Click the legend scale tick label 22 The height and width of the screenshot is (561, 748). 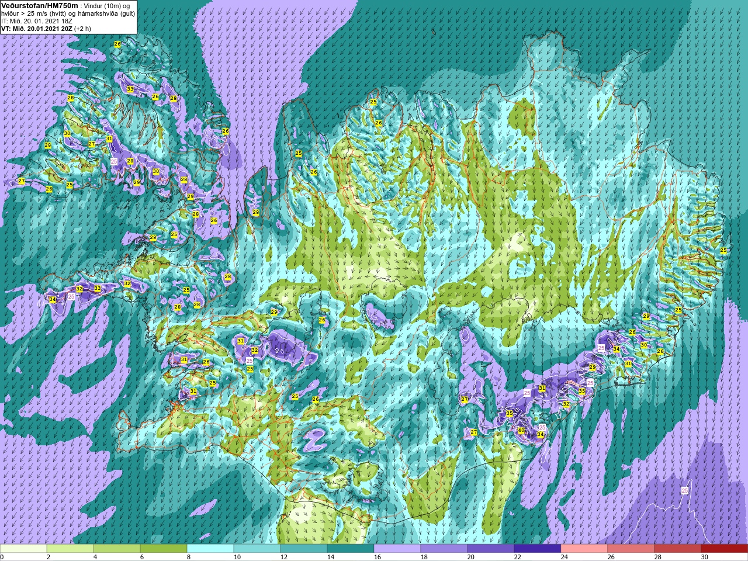pos(517,557)
